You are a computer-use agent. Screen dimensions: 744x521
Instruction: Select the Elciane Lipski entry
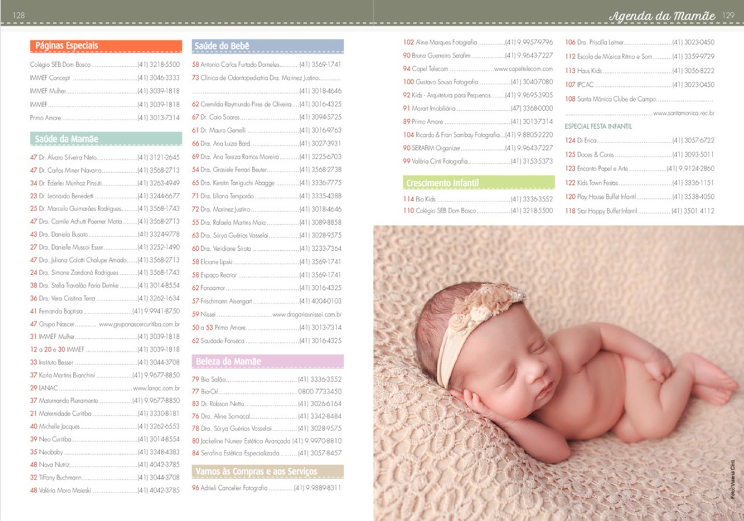[267, 262]
